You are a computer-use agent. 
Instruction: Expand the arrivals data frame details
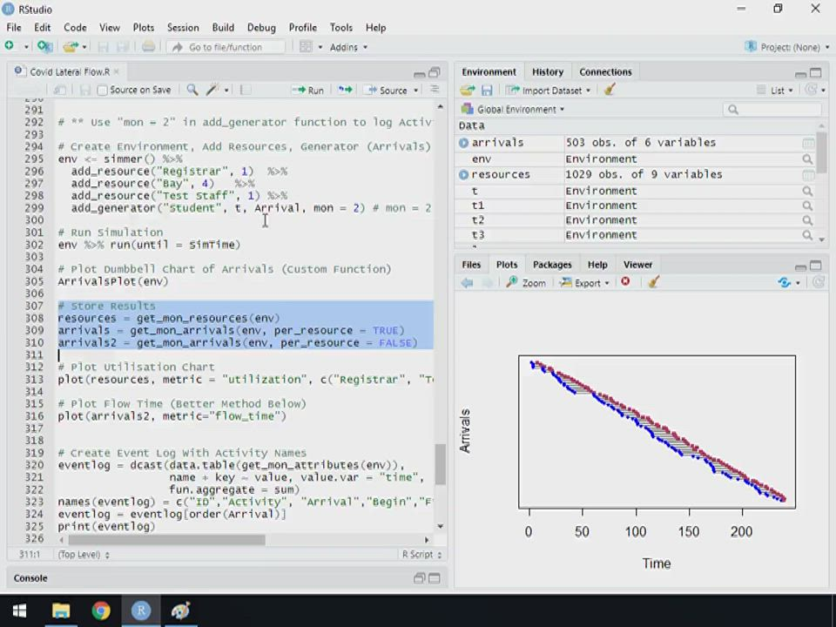coord(463,143)
